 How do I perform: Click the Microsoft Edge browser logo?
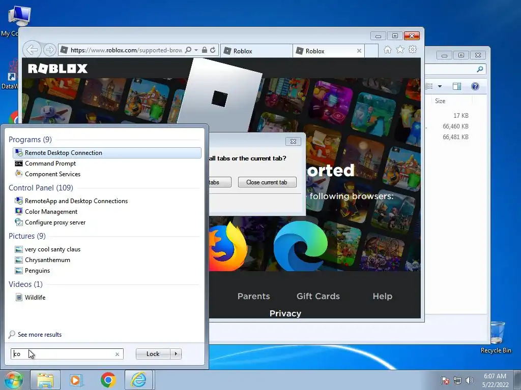click(x=300, y=246)
